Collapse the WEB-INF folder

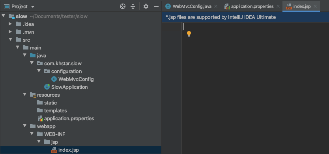[32, 134]
